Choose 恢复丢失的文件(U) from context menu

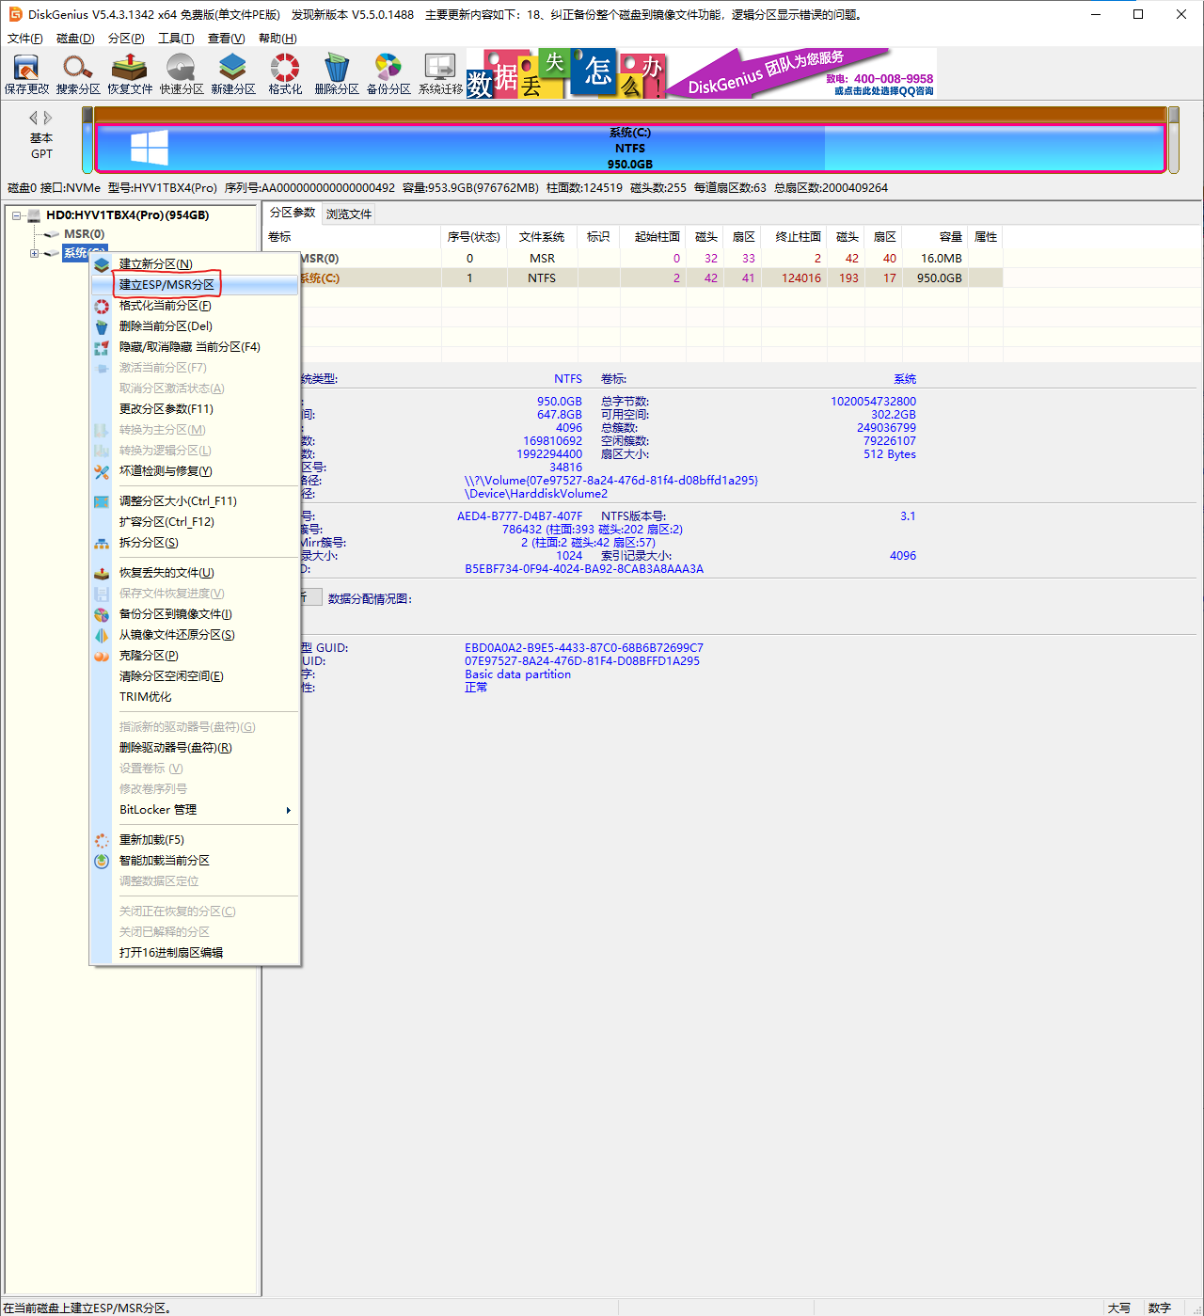(196, 573)
